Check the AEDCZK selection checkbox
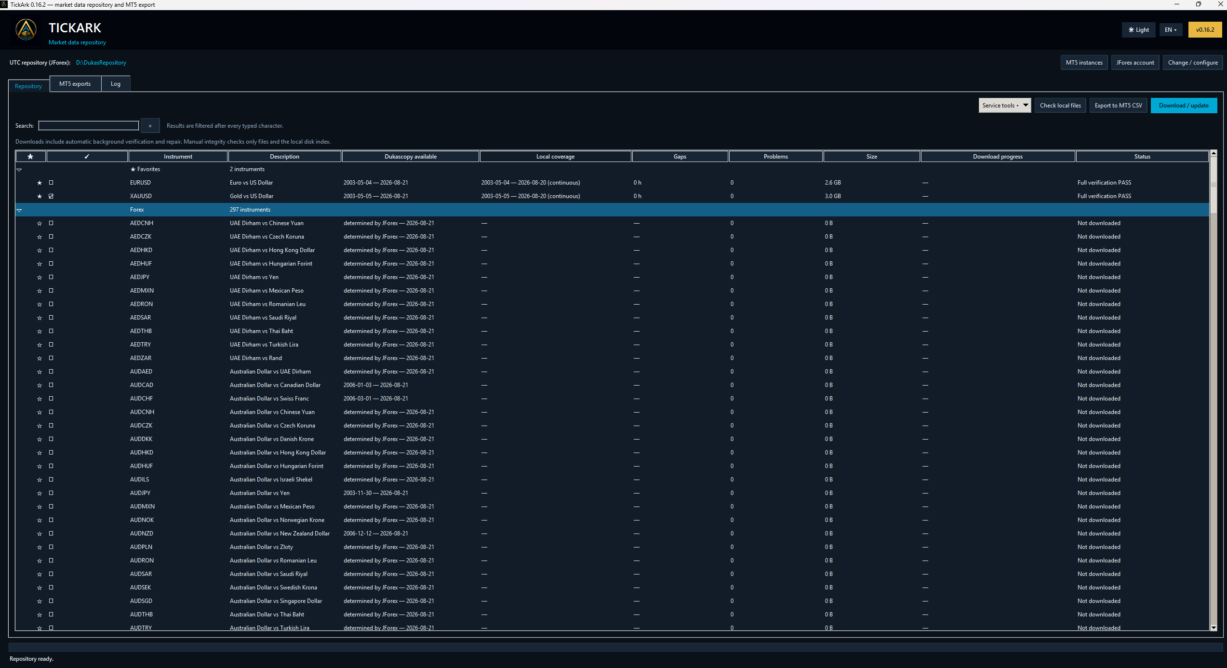The width and height of the screenshot is (1227, 668). pos(51,237)
